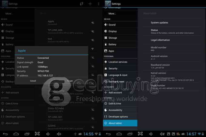The width and height of the screenshot is (206, 137).
Task: Tap volume down icon in left screen
Action: click(48, 134)
